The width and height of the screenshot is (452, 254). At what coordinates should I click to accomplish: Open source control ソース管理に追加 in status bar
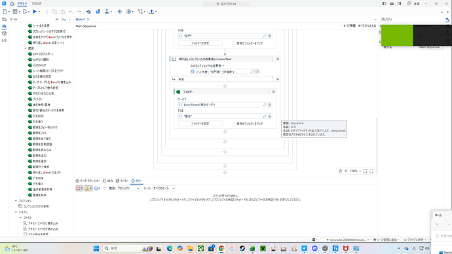point(386,240)
